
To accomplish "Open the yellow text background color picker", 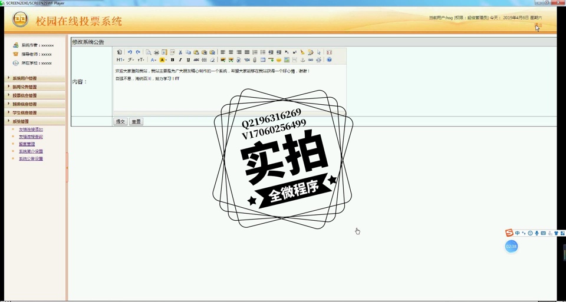I will pyautogui.click(x=163, y=60).
